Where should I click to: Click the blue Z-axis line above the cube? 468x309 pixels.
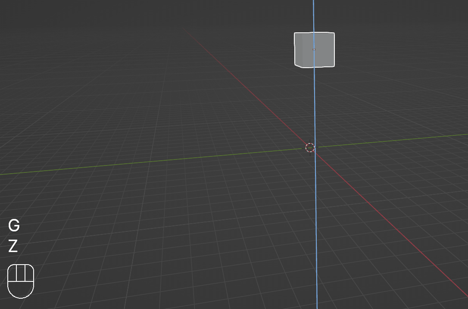point(313,15)
